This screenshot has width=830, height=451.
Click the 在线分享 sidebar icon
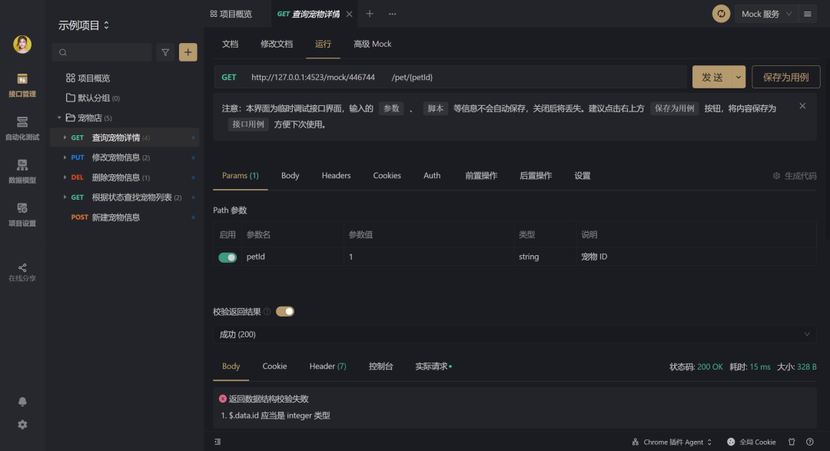click(x=22, y=270)
